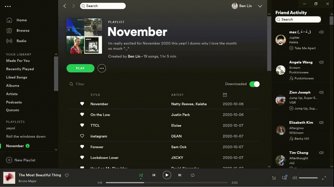This screenshot has height=187, width=334.
Task: Open Take Me Apart album link
Action: click(305, 48)
